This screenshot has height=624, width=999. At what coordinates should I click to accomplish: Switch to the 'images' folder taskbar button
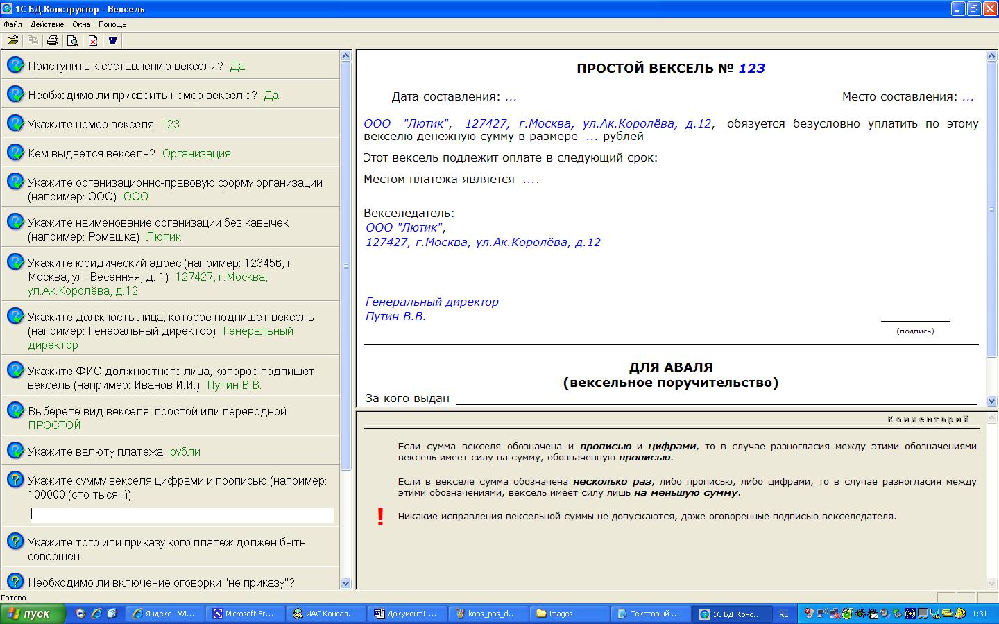[x=568, y=614]
